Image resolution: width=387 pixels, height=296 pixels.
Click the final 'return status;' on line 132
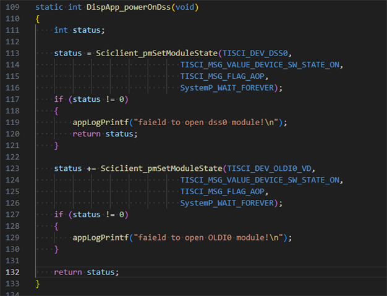click(87, 272)
